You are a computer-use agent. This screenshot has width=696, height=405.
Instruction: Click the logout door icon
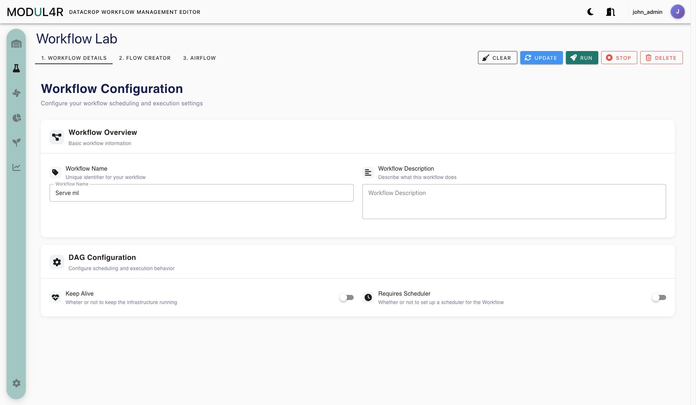coord(610,12)
